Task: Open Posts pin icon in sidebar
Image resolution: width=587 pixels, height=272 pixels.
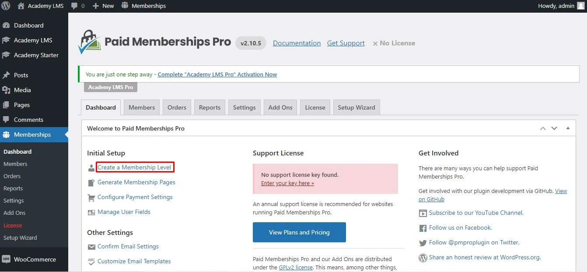Action: [6, 75]
